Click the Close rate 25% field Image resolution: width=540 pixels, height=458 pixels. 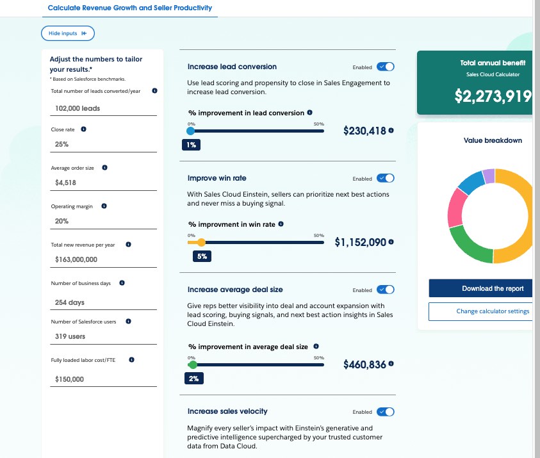coord(103,144)
